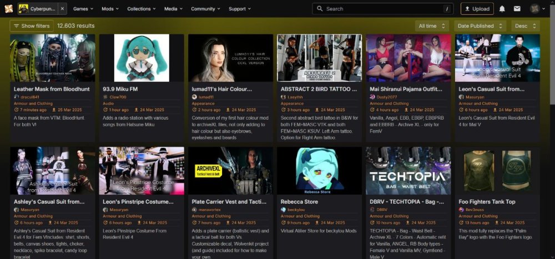Visit author Laeythh profile
The height and width of the screenshot is (259, 555).
[296, 97]
